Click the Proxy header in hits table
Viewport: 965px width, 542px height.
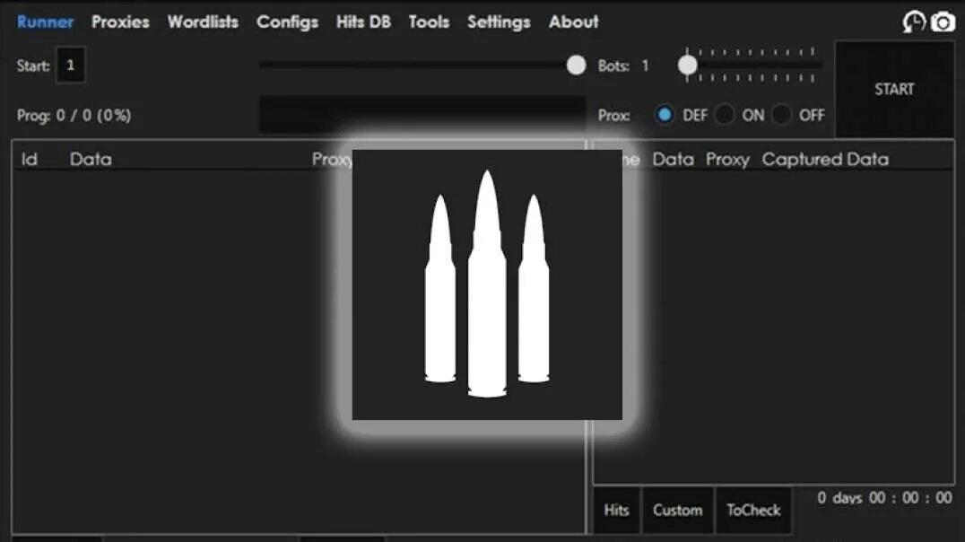coord(727,160)
